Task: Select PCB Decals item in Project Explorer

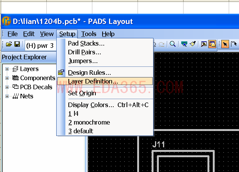Action: coord(36,87)
